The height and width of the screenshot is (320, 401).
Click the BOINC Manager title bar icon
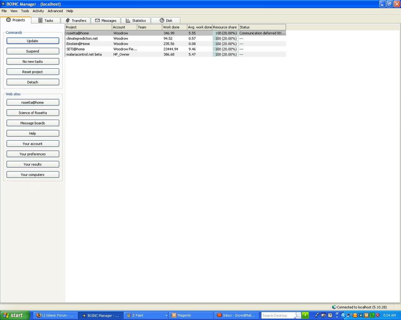click(3, 4)
